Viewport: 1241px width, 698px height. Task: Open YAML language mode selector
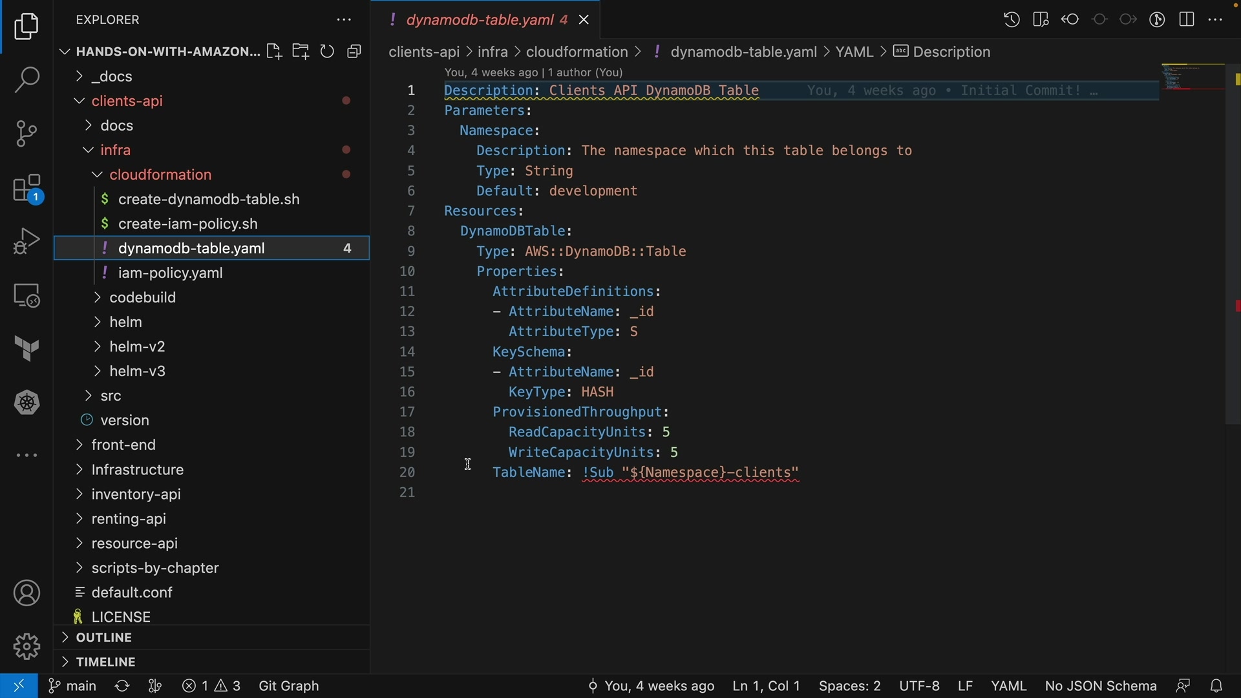1009,686
